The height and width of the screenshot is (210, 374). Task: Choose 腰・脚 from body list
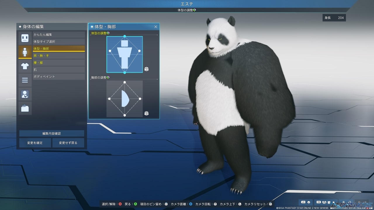[x=58, y=63]
